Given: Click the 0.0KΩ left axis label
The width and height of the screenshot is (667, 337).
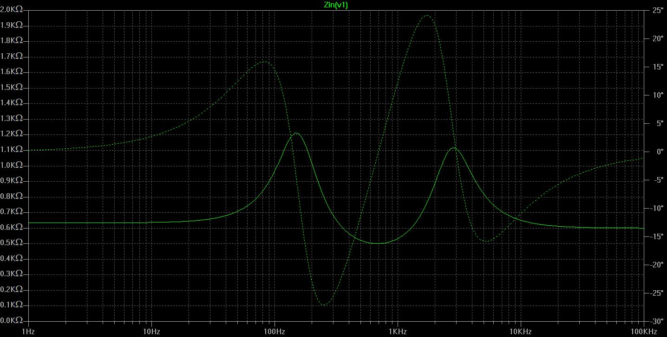Looking at the screenshot, I should click(x=12, y=321).
